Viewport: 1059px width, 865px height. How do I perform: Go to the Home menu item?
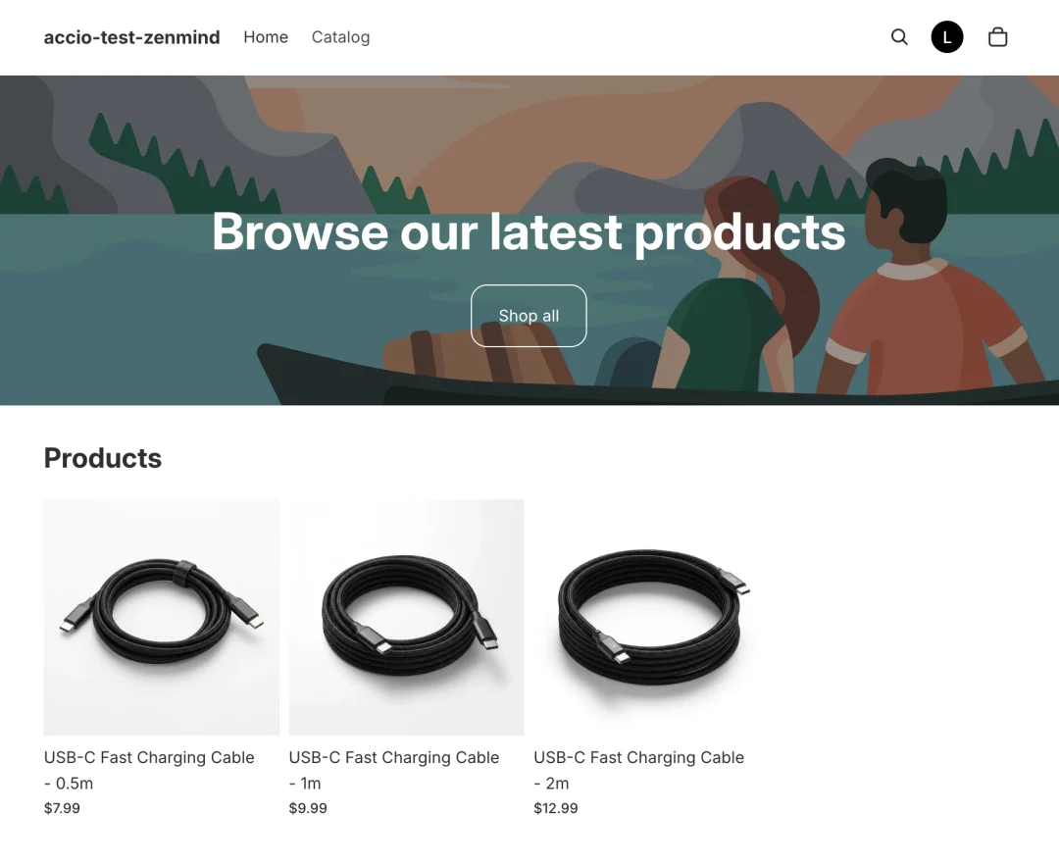(x=266, y=37)
